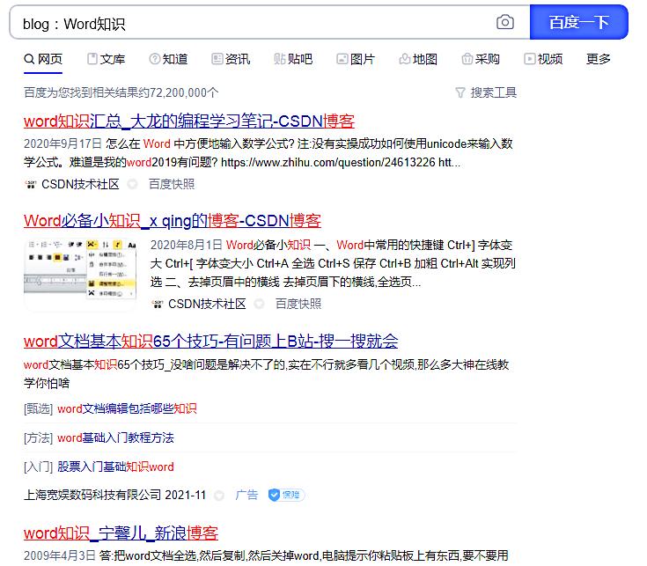
Task: Click the small circle icon before second 百度快照
Action: click(259, 304)
